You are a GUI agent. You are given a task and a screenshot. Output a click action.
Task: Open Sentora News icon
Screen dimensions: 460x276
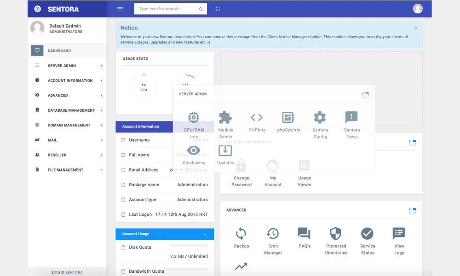coord(352,125)
